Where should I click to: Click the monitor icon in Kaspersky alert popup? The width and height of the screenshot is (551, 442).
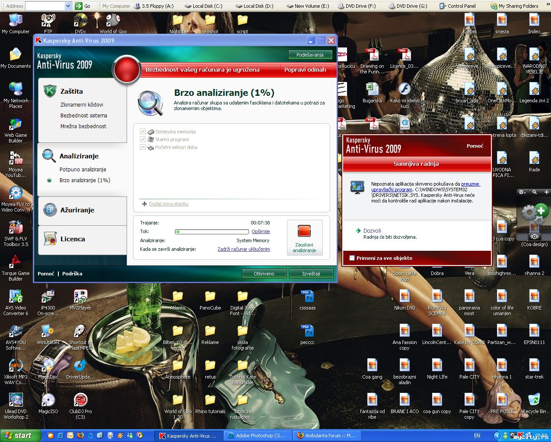coord(357,187)
